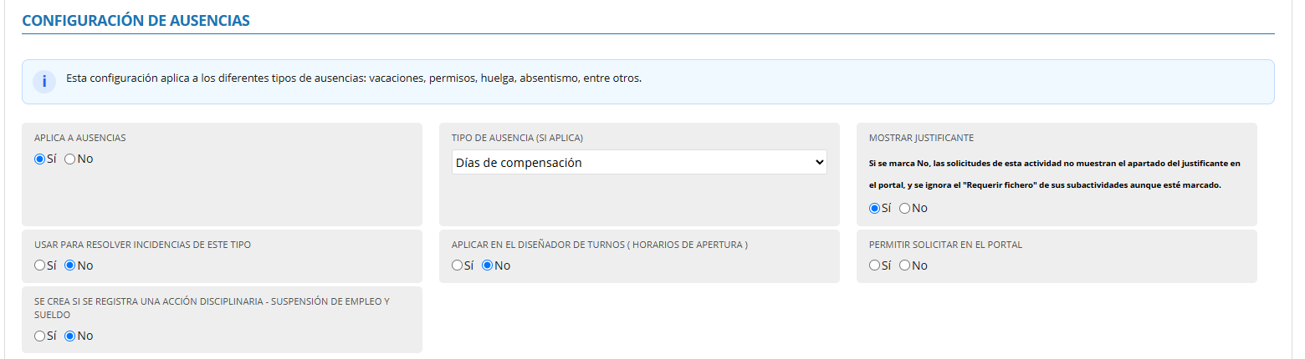Mark No for Permitir solicitar en el portal

905,265
